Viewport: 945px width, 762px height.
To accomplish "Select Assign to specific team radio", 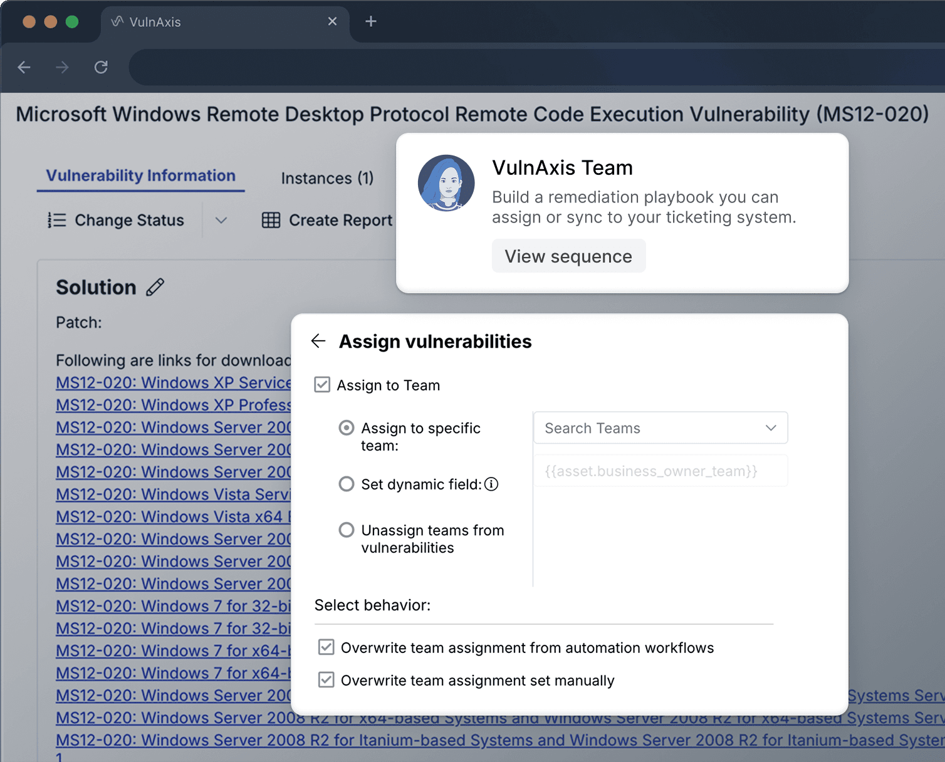I will click(347, 428).
